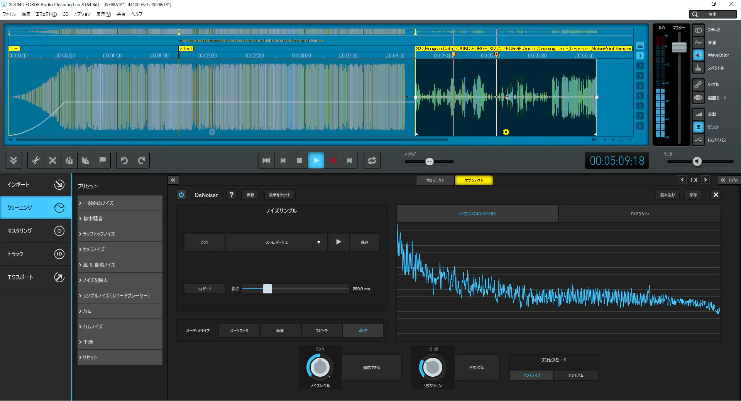The height and width of the screenshot is (401, 741).
Task: Expand 風 & 自然ノイズ preset category
Action: coord(120,265)
